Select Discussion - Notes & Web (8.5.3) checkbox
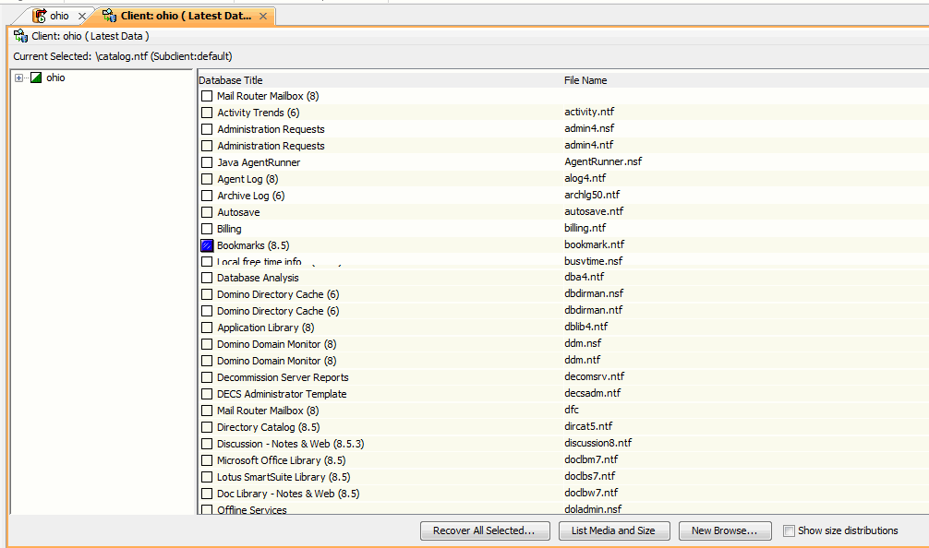Screen dimensions: 929x548 (x=207, y=443)
